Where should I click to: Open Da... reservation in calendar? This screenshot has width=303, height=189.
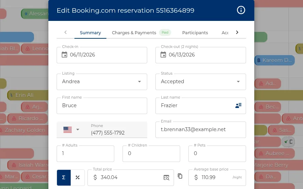(x=268, y=177)
